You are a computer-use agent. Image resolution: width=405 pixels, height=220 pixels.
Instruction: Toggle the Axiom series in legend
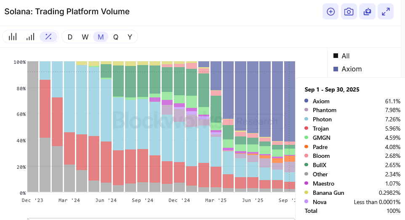(x=352, y=69)
